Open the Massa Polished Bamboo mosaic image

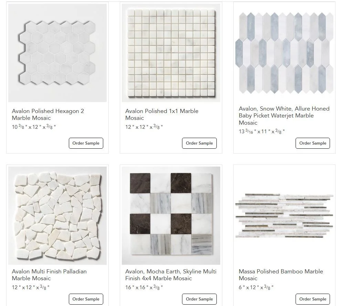285,215
